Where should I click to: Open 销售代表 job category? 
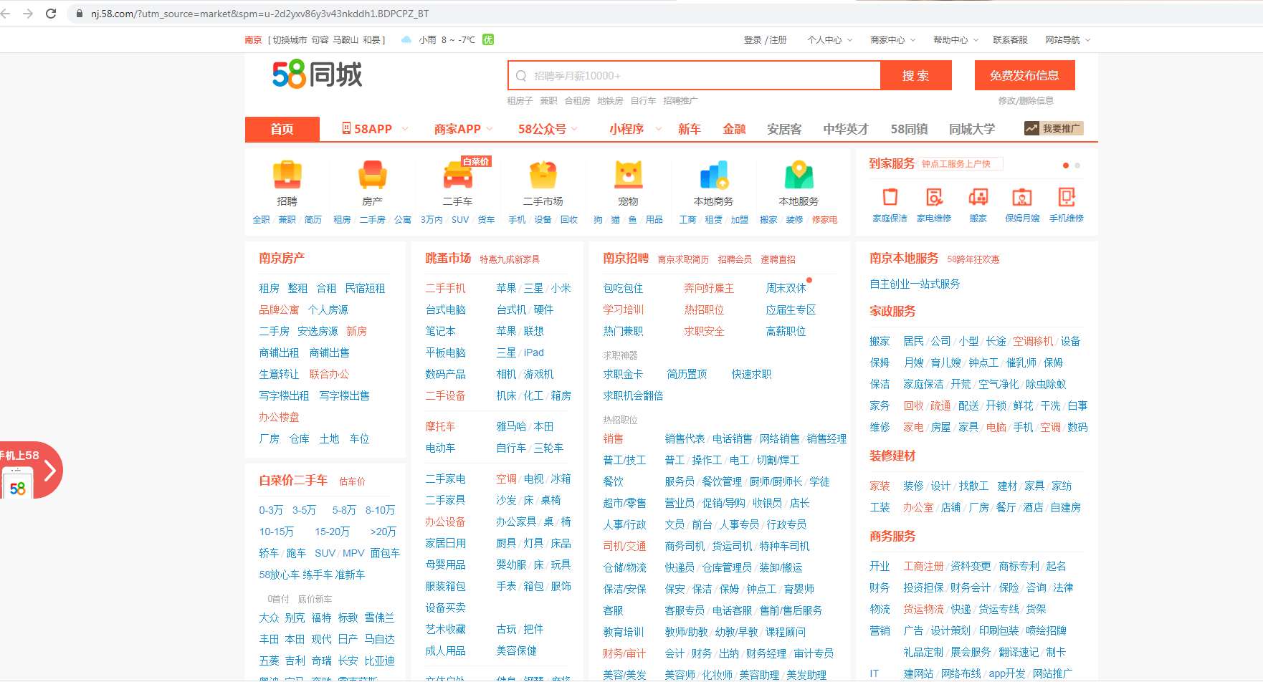tap(685, 438)
